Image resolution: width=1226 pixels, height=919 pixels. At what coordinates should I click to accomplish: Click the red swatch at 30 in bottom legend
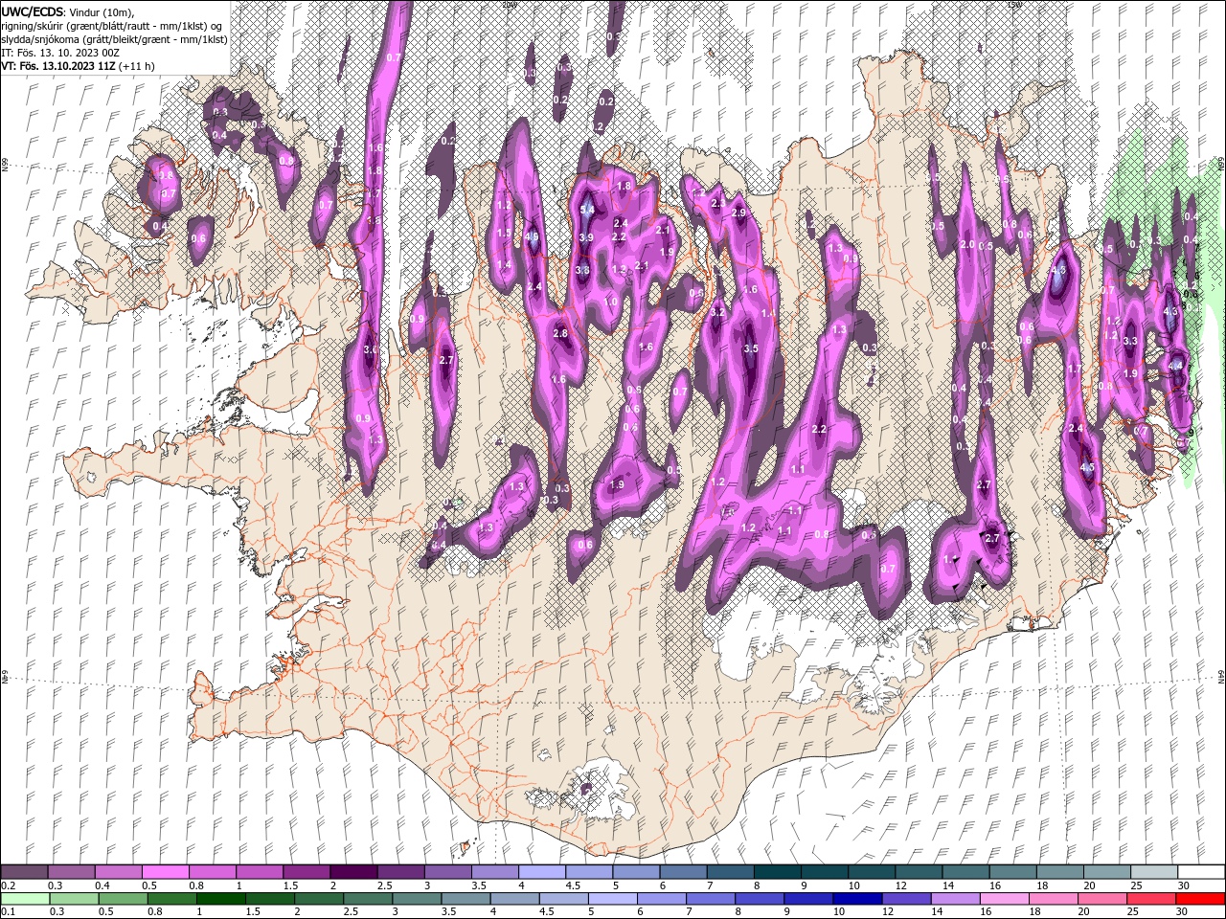click(x=1200, y=899)
